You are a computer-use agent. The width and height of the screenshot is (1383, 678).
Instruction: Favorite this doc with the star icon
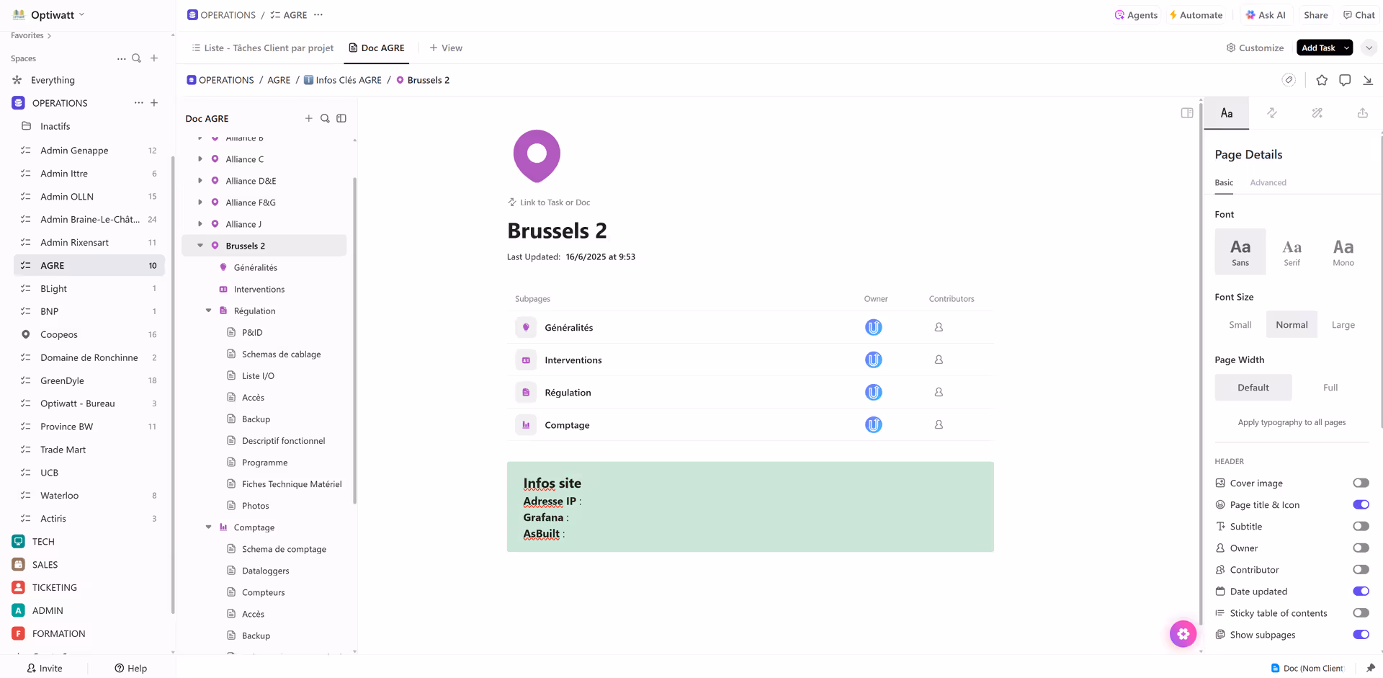tap(1322, 80)
